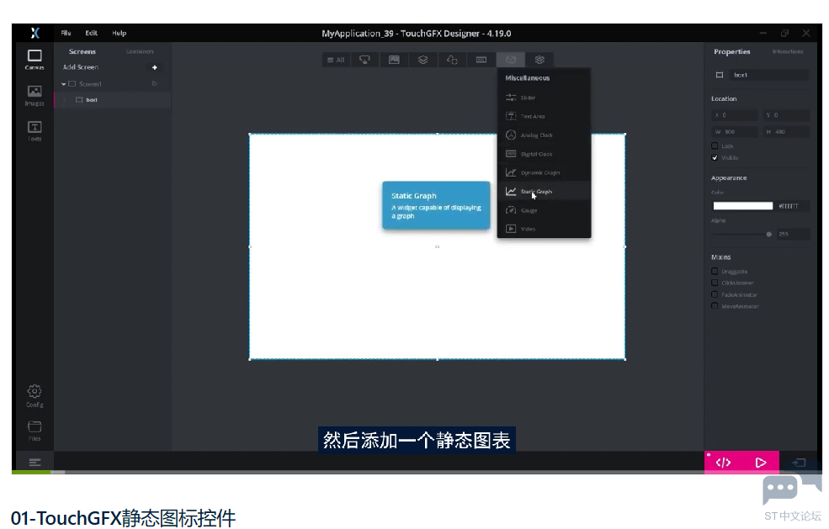Open the Shapes widget category

[452, 60]
